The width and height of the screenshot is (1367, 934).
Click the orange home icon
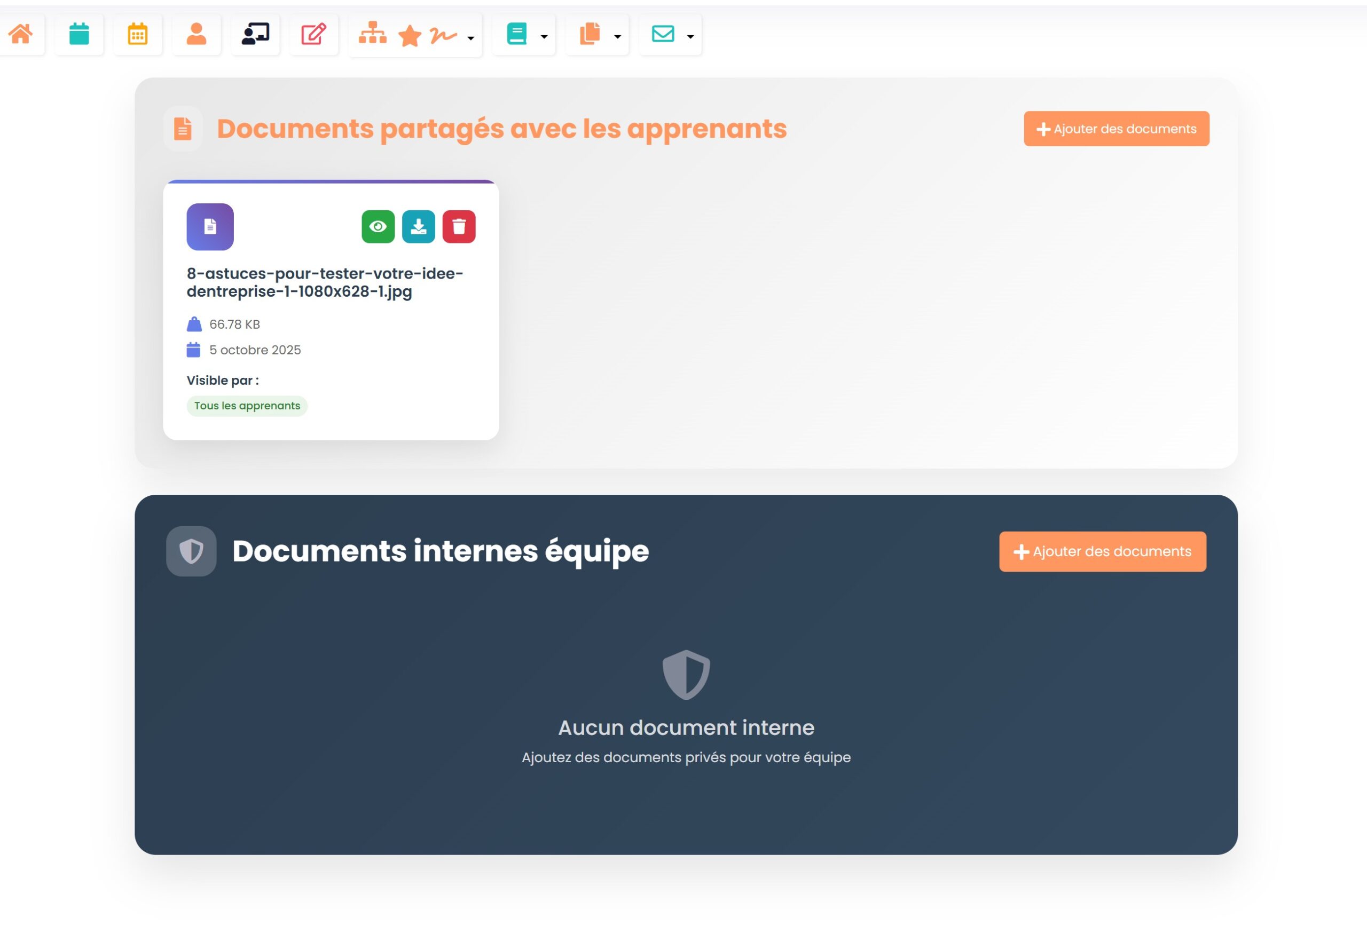21,34
